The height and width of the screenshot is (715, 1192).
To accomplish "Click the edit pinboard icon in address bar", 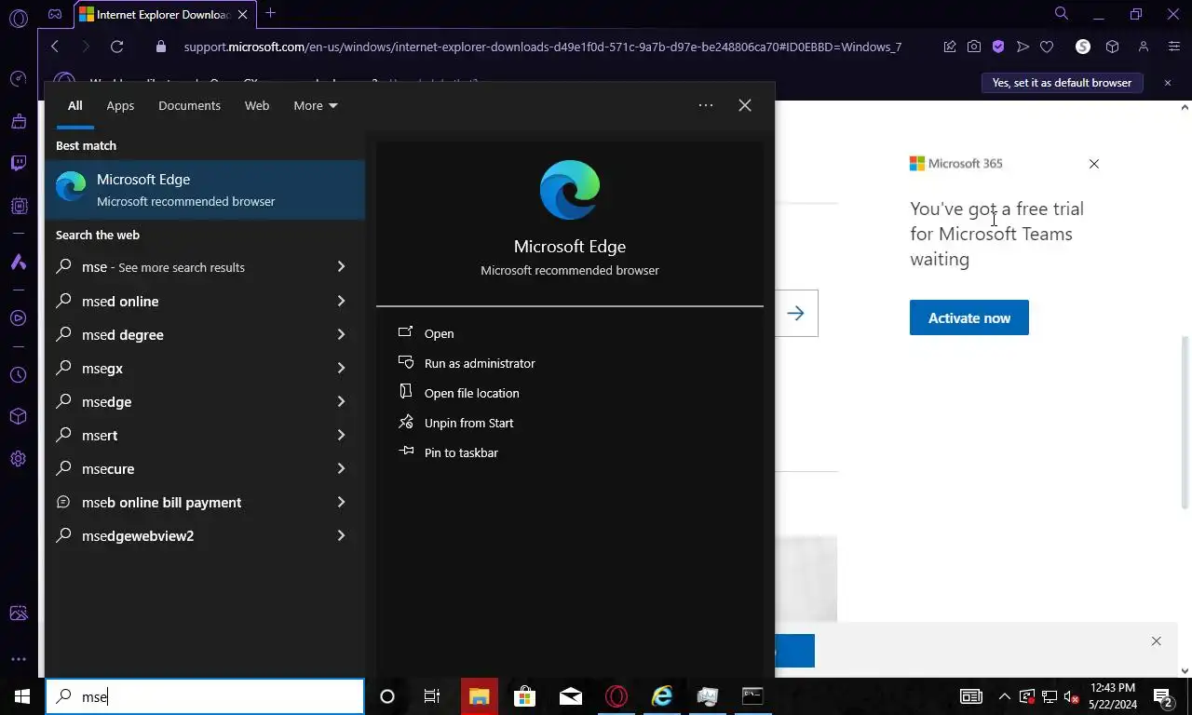I will [x=949, y=47].
